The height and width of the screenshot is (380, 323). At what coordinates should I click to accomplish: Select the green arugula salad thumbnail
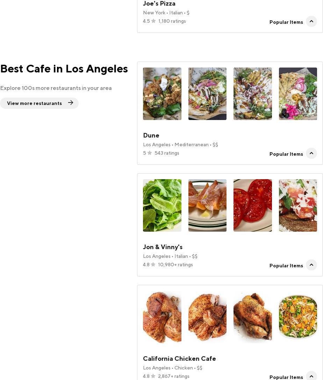point(162,205)
